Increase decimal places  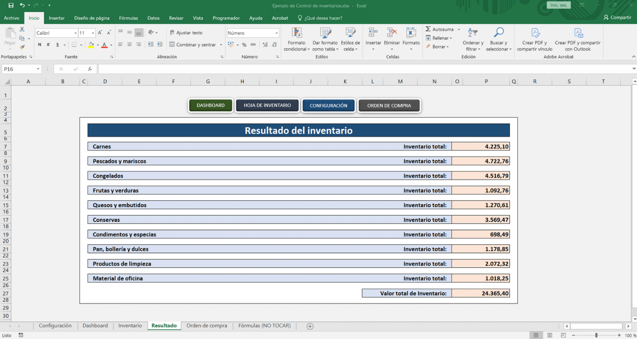point(265,45)
